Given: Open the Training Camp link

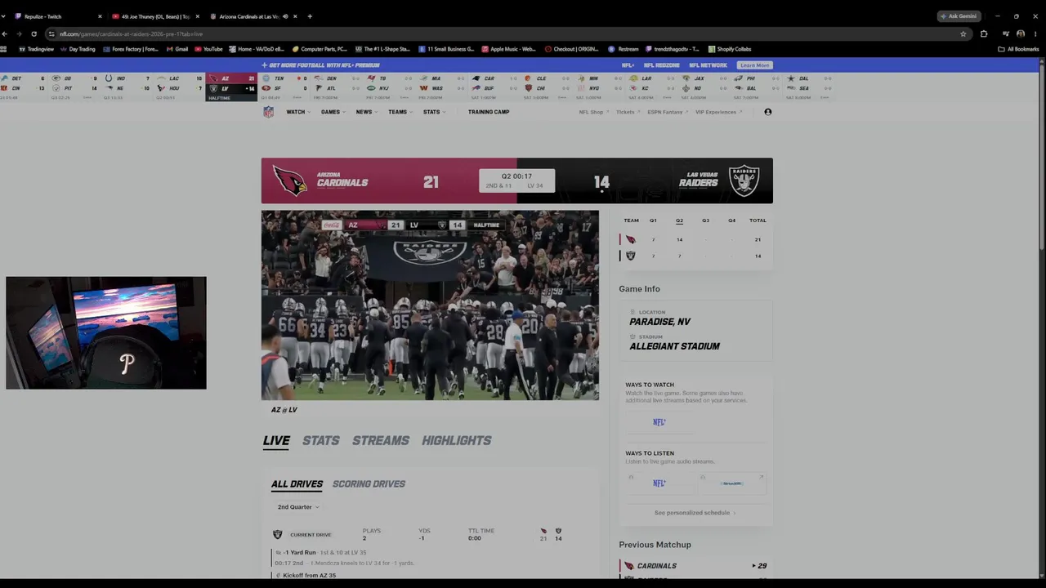Looking at the screenshot, I should pyautogui.click(x=489, y=112).
